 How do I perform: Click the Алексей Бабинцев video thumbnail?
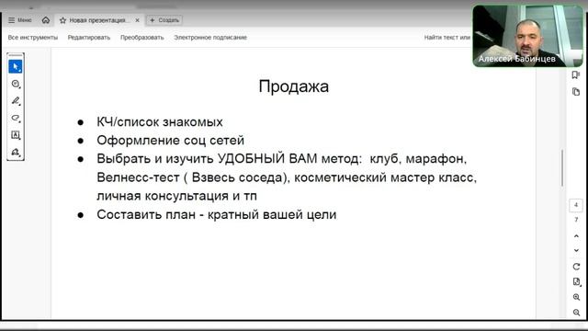pyautogui.click(x=527, y=36)
